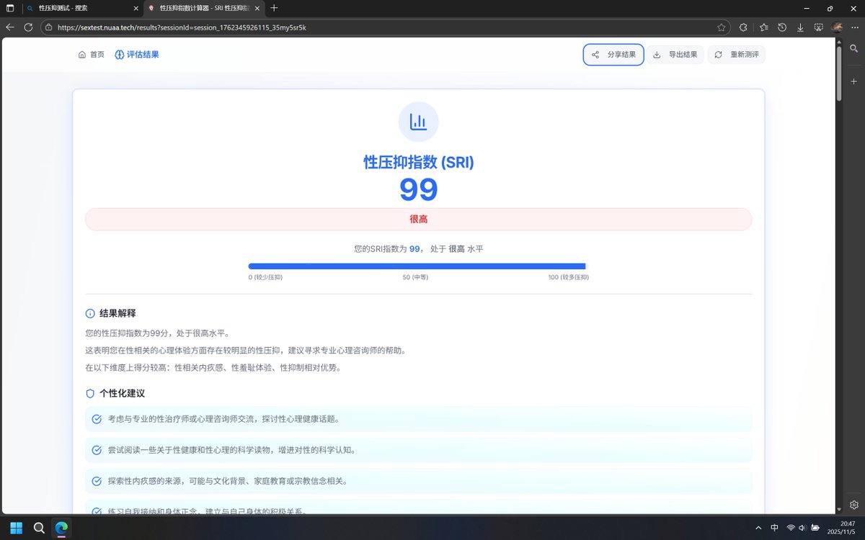Screen dimensions: 865x540
Task: Close the 性压抑指数计算器 tab
Action: click(x=257, y=8)
